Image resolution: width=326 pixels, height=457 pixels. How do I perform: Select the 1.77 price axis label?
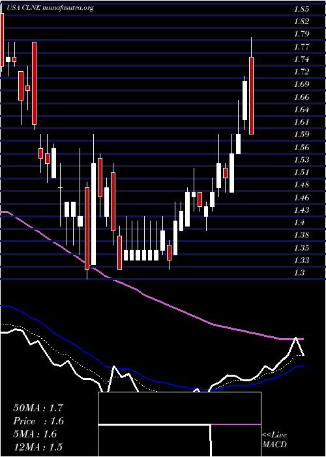click(301, 46)
